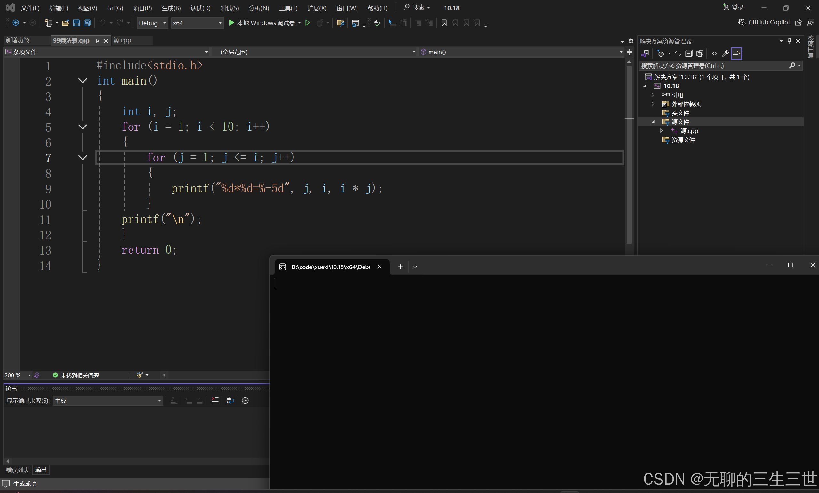The height and width of the screenshot is (493, 819).
Task: Open the x64 platform dropdown
Action: click(x=197, y=23)
